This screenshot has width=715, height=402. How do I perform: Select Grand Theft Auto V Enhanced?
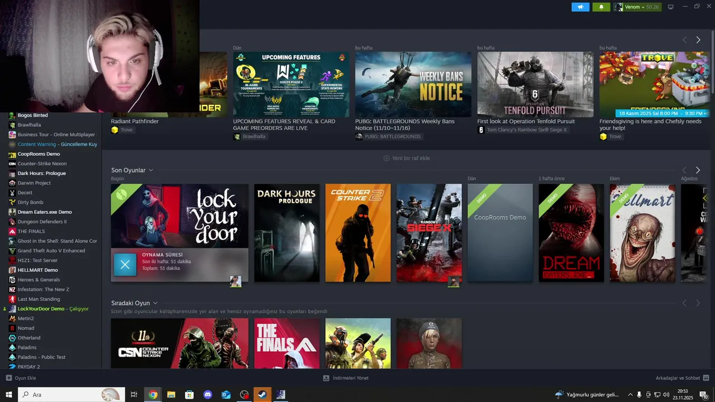(51, 251)
